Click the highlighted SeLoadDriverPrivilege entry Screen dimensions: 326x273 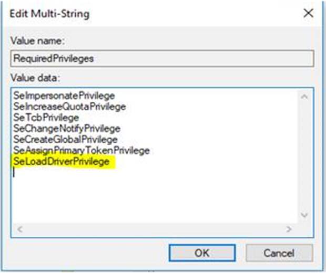[62, 161]
